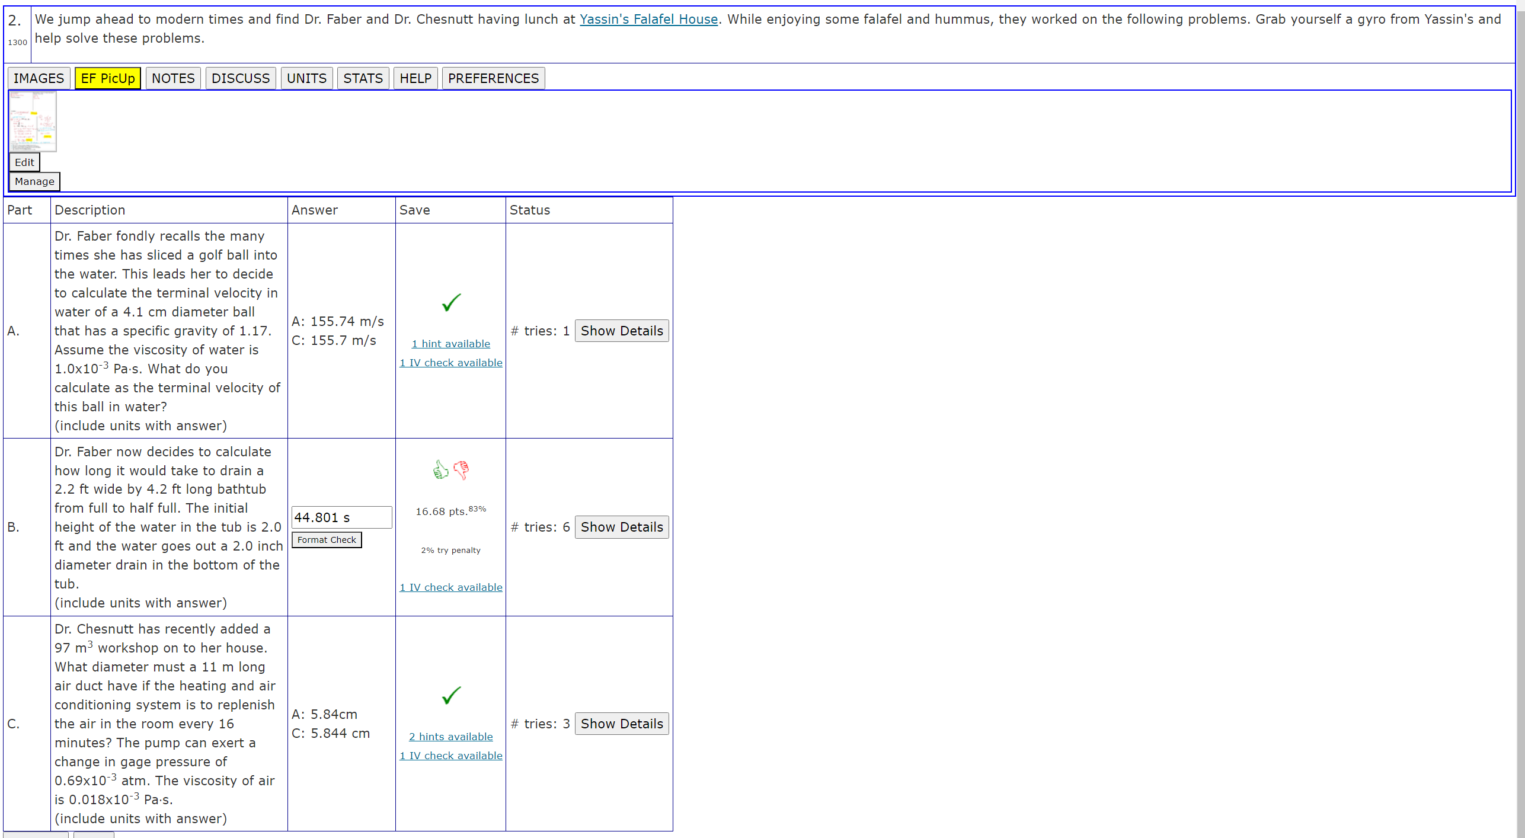Image resolution: width=1525 pixels, height=838 pixels.
Task: Open the EF PicUp image thumbnail
Action: tap(33, 121)
